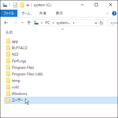Open the ファイル menu tab
The image size is (118, 118).
point(9,13)
